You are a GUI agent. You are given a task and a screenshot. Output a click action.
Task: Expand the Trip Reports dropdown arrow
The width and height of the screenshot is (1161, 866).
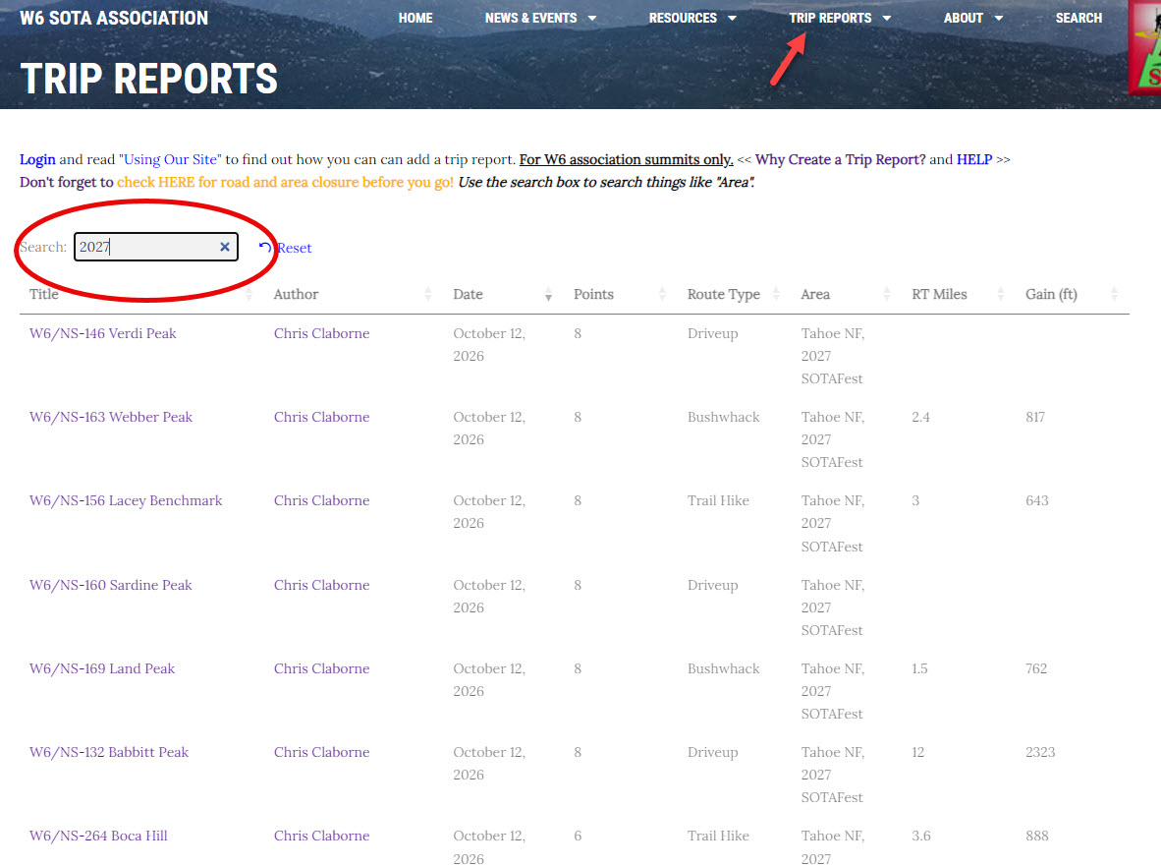pyautogui.click(x=886, y=19)
